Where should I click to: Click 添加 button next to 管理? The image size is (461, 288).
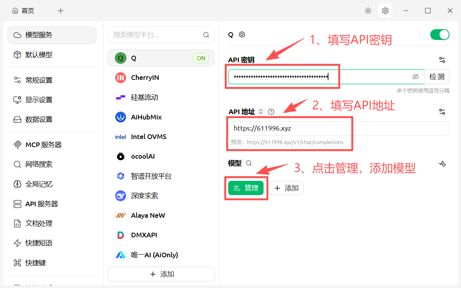(286, 188)
